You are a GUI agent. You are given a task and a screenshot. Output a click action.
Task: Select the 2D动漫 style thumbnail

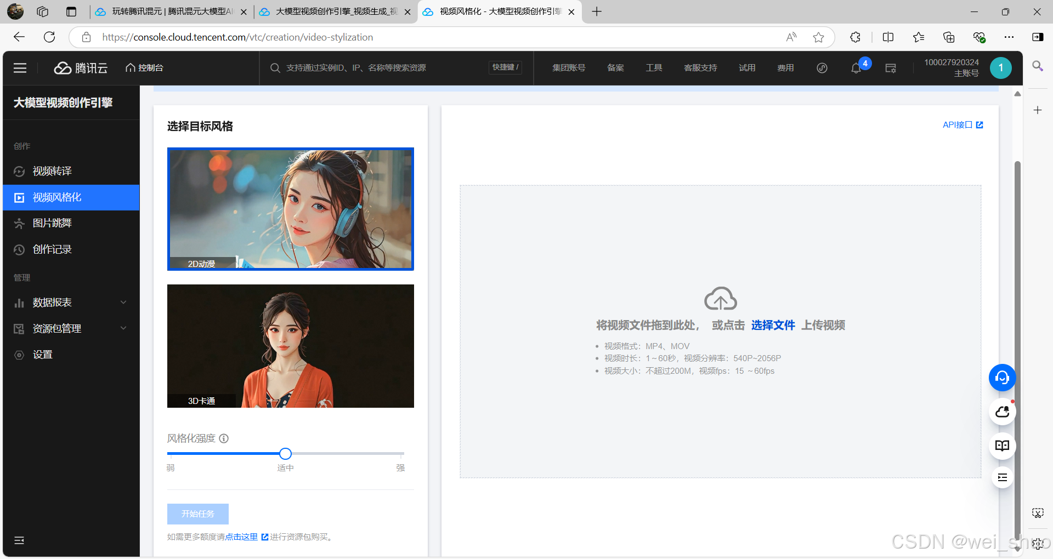[291, 209]
